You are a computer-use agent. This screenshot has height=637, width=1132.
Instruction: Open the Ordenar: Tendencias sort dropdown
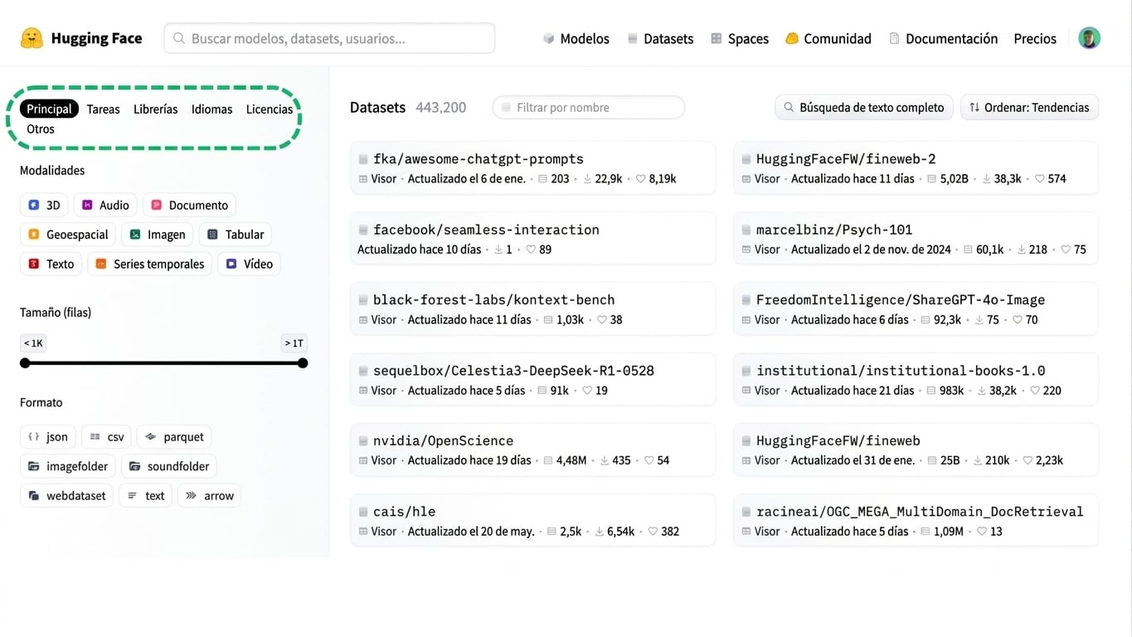point(1029,107)
